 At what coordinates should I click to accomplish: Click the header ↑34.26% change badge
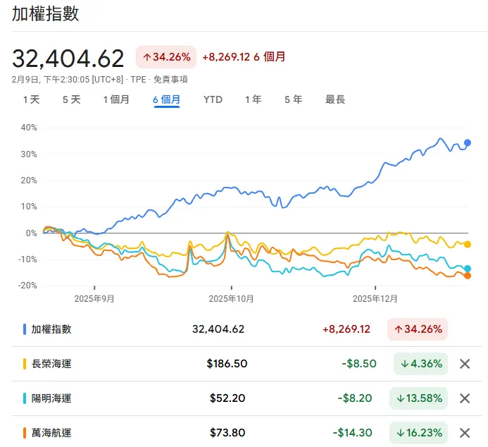tap(166, 57)
